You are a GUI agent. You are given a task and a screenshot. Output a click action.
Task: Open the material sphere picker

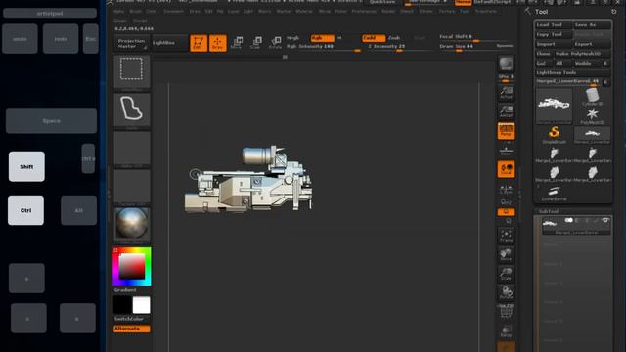[132, 225]
